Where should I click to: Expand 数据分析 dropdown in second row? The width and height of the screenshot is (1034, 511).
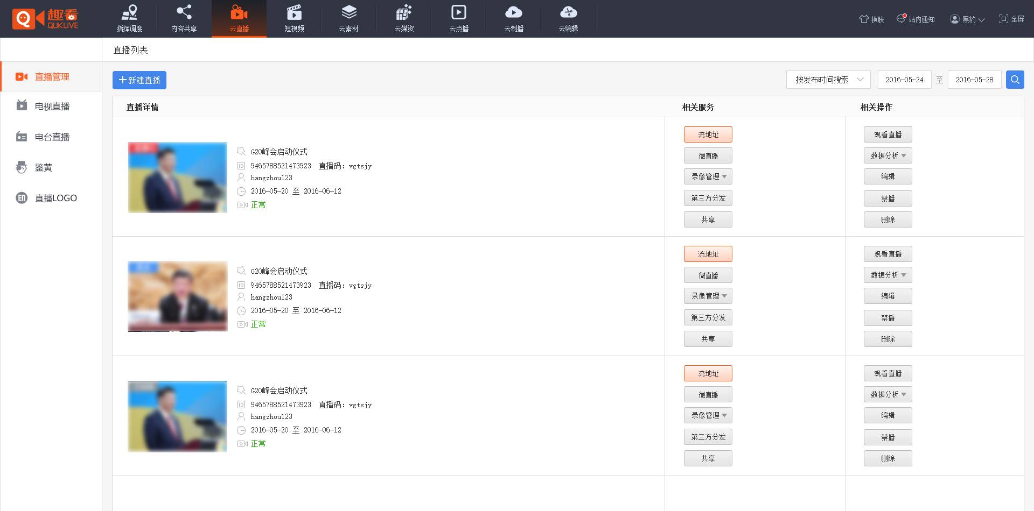click(x=888, y=275)
